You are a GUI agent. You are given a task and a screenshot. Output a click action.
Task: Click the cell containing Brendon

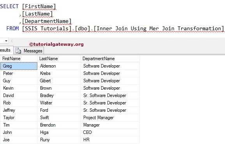click(x=59, y=125)
